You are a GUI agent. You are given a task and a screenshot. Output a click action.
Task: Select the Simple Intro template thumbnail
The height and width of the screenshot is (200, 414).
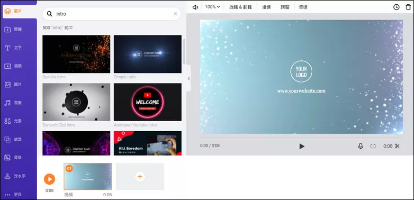[x=148, y=54]
